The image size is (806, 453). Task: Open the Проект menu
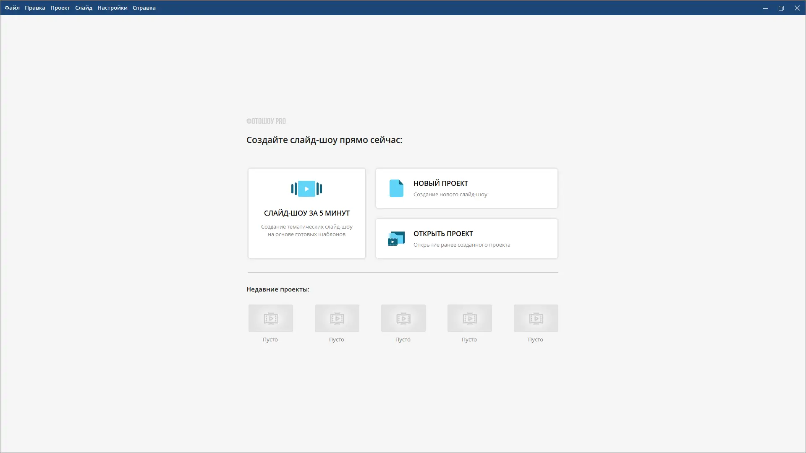[60, 8]
